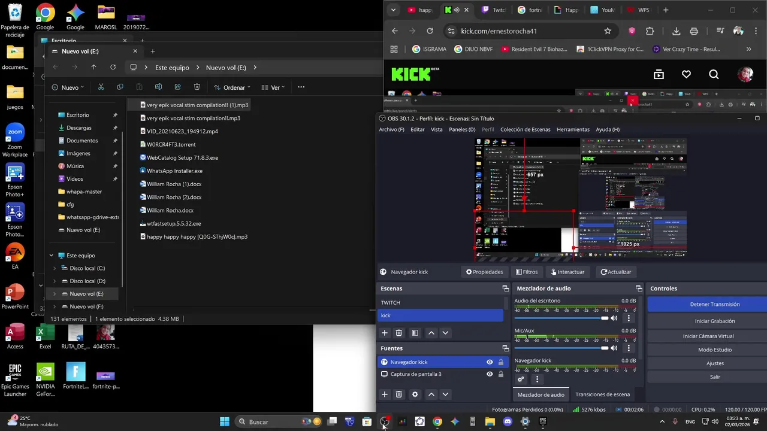Switch to Transiciones de escena tab
This screenshot has height=431, width=767.
602,394
